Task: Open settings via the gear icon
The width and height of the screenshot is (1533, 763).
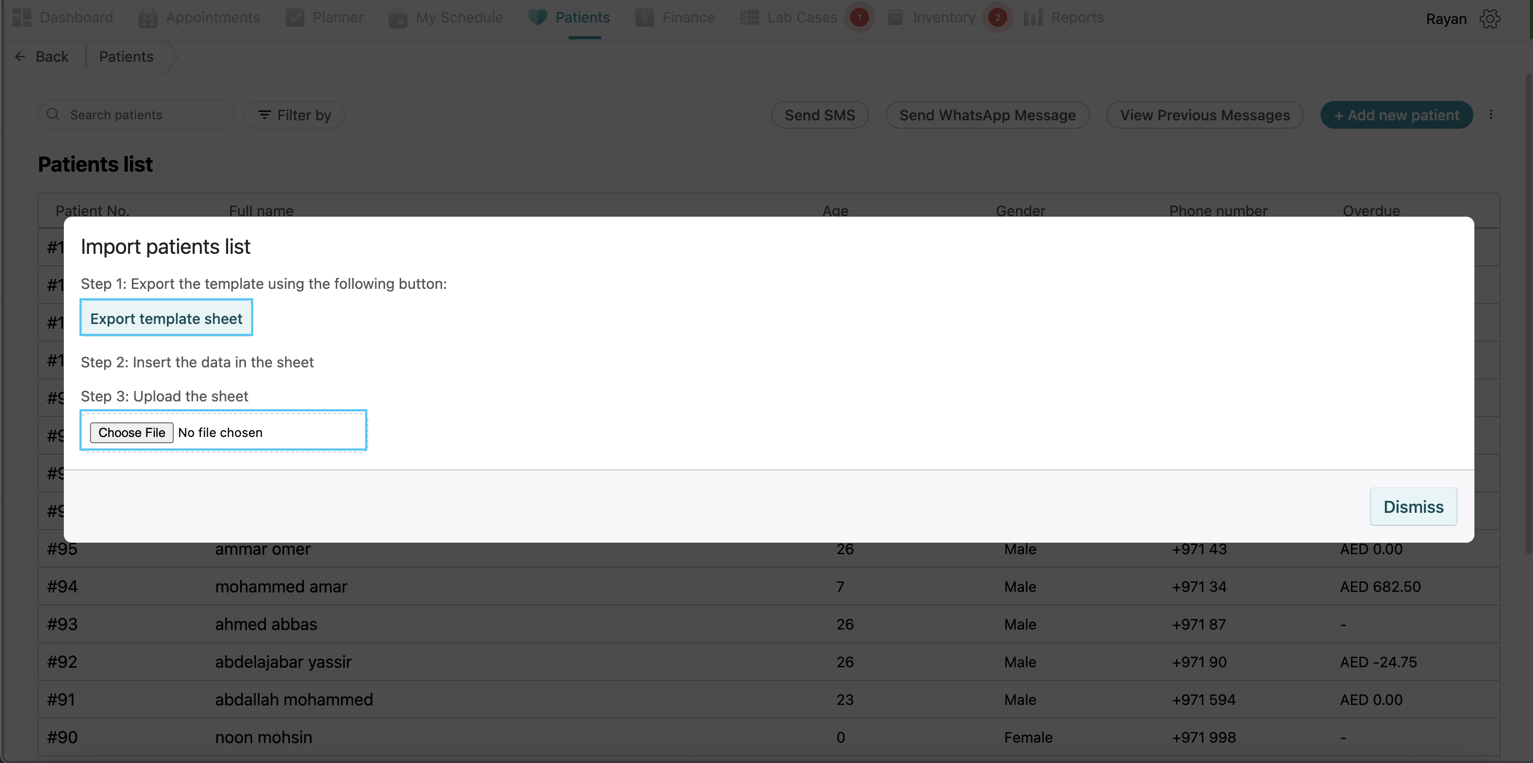Action: point(1490,19)
